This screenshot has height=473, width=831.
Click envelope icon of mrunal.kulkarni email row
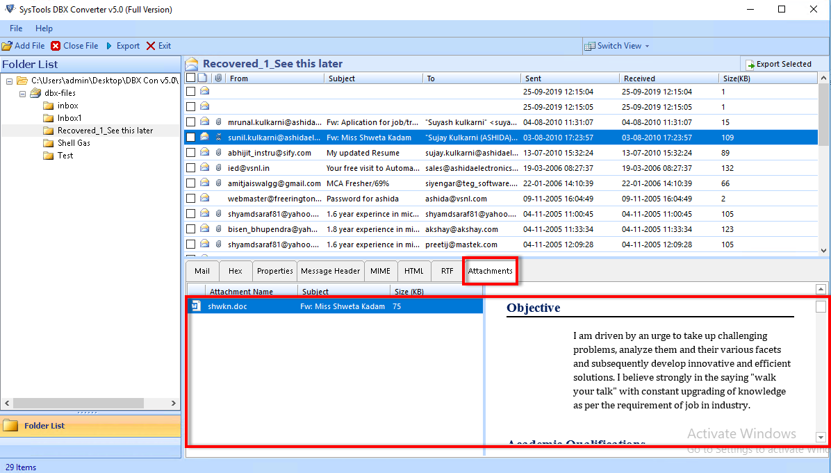click(204, 122)
